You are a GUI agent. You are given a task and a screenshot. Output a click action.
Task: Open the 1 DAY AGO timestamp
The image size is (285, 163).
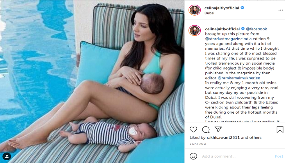(198, 144)
